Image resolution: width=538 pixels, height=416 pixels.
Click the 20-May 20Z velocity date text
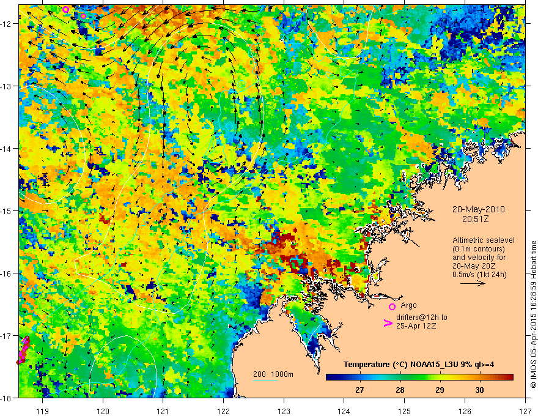click(x=473, y=266)
